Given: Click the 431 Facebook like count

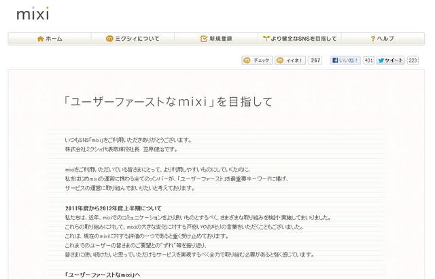Looking at the screenshot, I should (368, 60).
